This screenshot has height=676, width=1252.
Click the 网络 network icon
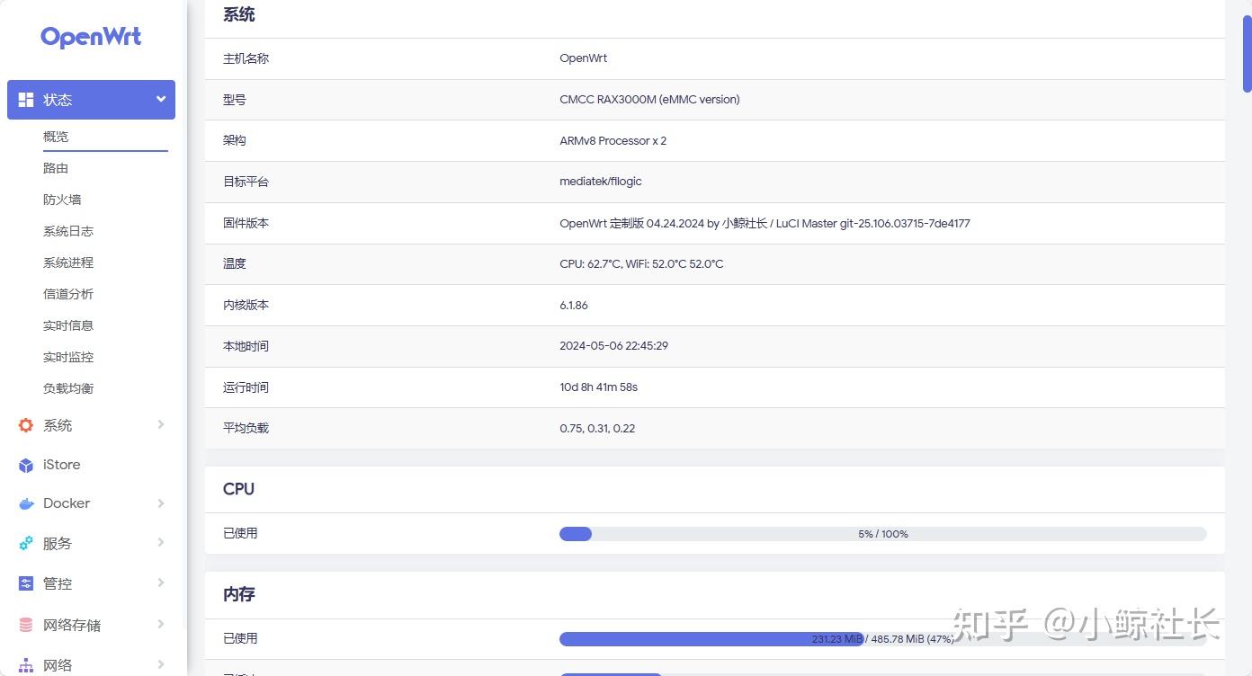pos(25,663)
